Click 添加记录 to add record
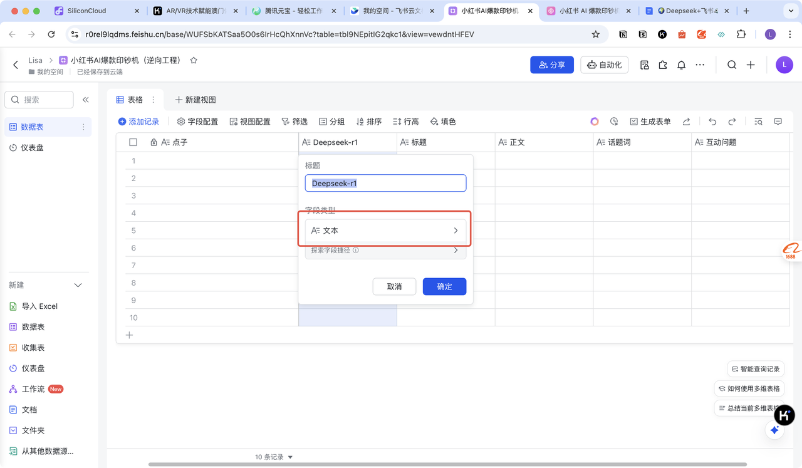Viewport: 802px width, 468px height. [x=138, y=122]
